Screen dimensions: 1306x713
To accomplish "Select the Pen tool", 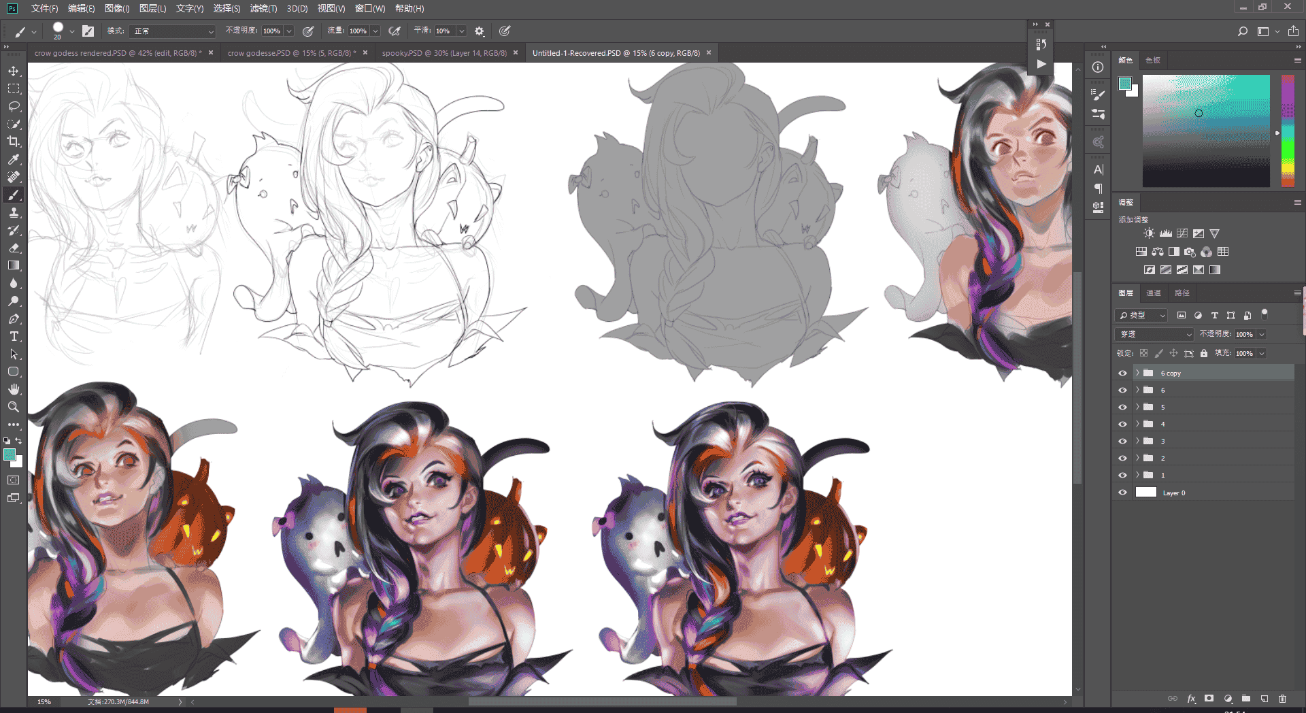I will point(14,318).
